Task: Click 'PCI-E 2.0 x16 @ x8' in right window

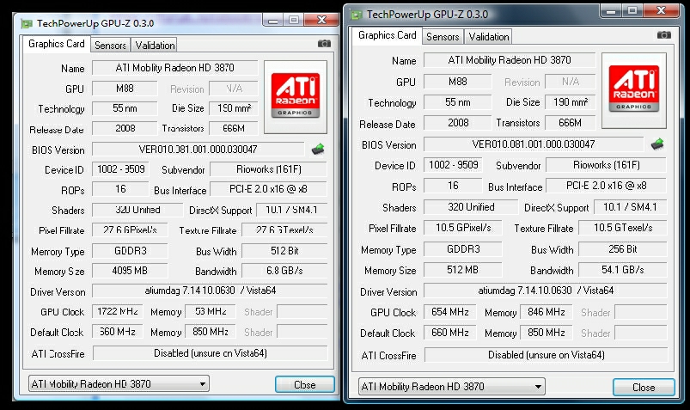Action: click(x=606, y=186)
